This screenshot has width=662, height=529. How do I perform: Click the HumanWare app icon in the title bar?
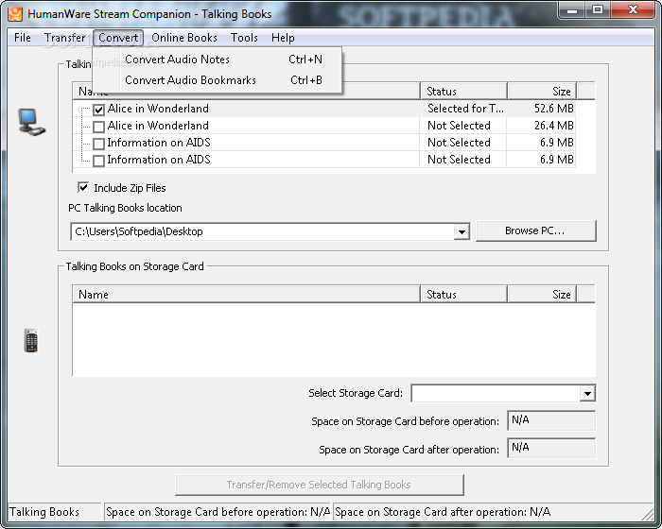coord(15,14)
